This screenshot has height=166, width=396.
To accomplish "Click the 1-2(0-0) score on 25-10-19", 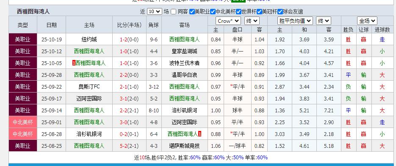I will (129, 40).
